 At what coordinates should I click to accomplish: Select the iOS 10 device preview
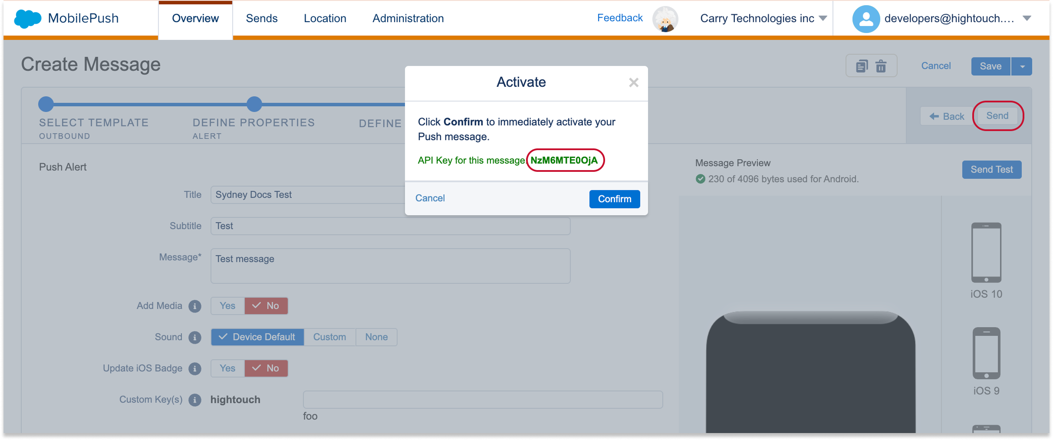coord(986,253)
